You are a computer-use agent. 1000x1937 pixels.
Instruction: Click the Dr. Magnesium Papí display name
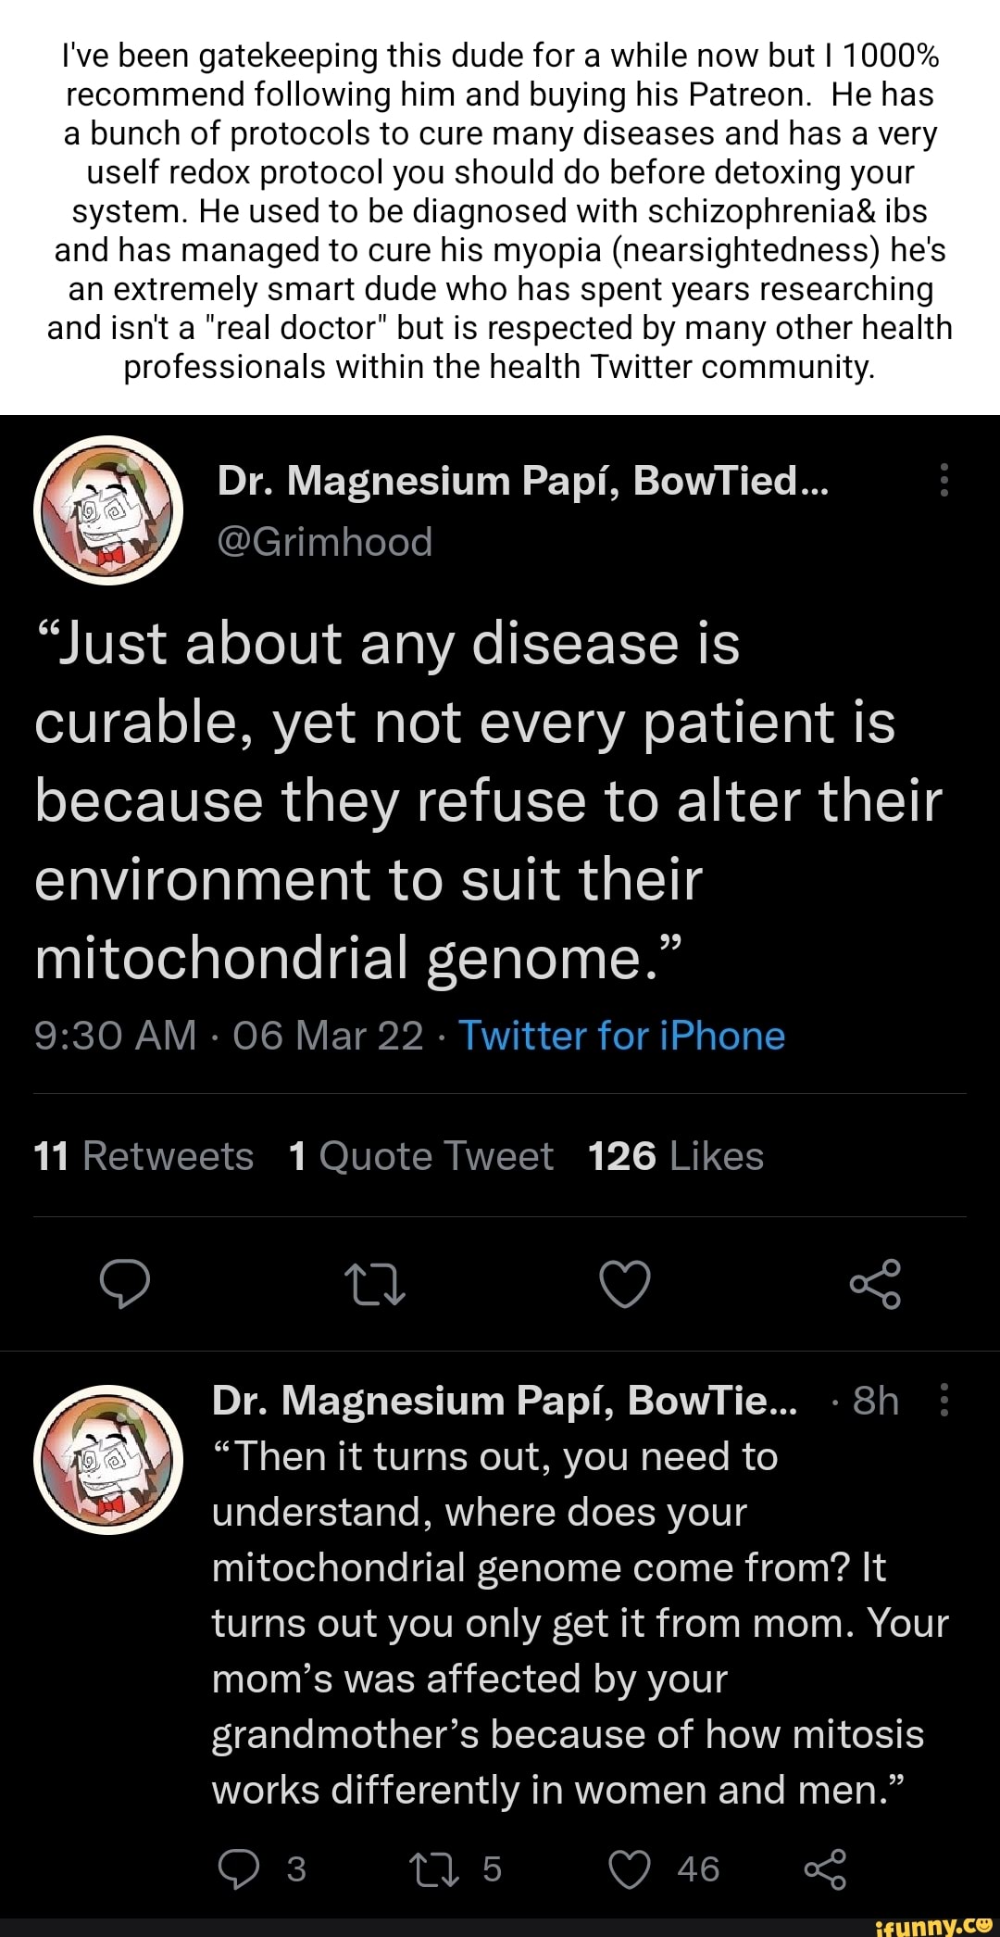pos(522,481)
